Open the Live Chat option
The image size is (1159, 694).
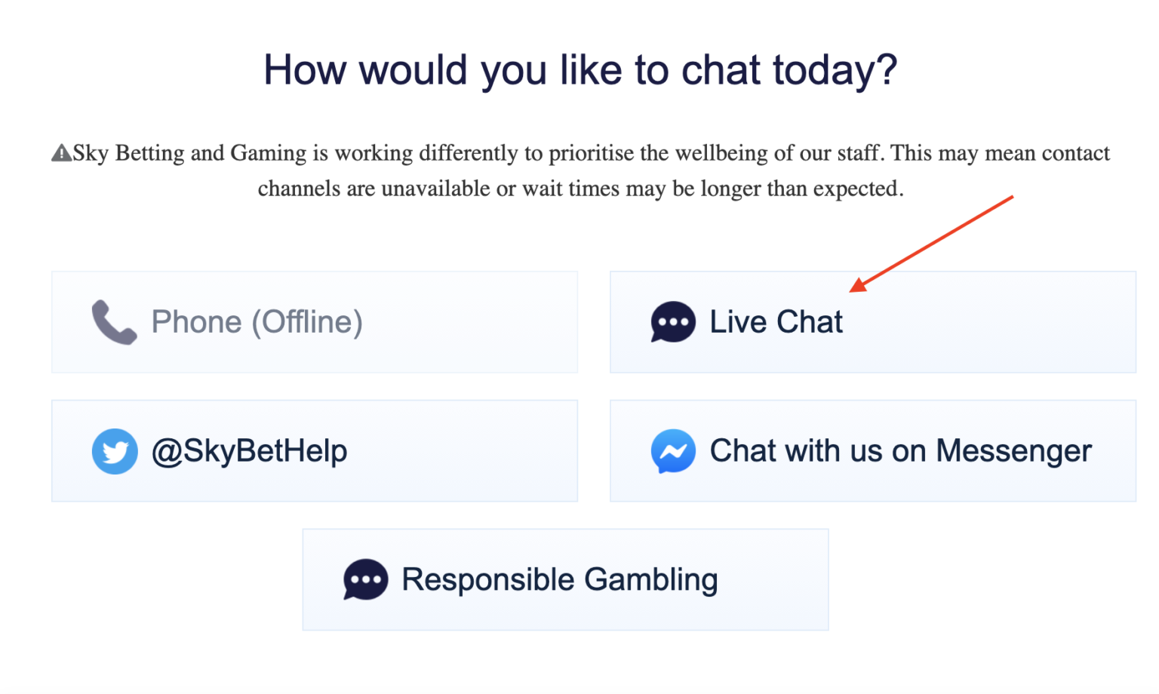click(x=872, y=322)
